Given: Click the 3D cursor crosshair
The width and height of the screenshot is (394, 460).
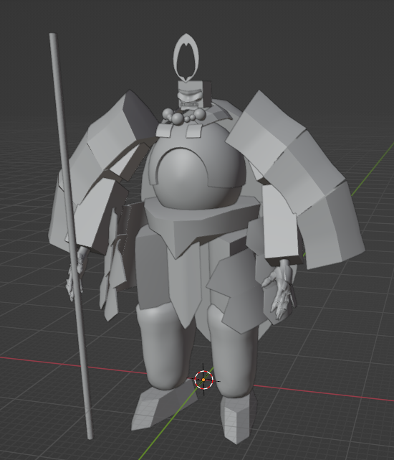Looking at the screenshot, I should [204, 380].
